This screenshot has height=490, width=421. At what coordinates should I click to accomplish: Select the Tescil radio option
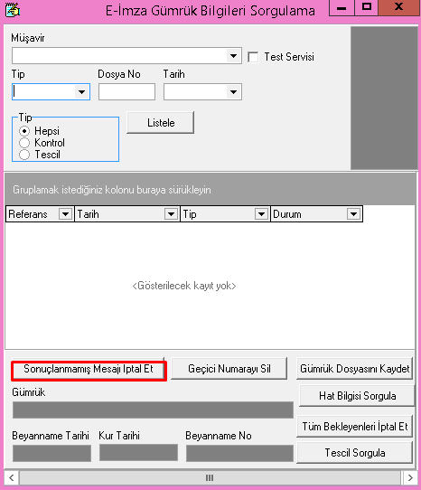(x=24, y=155)
